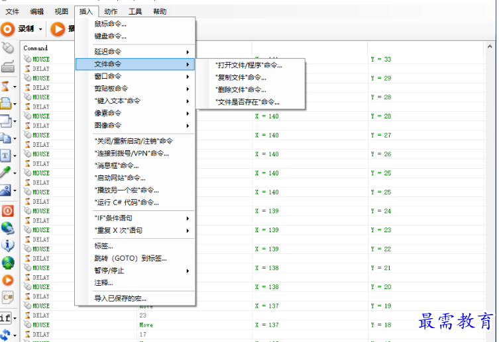
Task: Click the scrollbar up arrow in command list
Action: [x=490, y=46]
